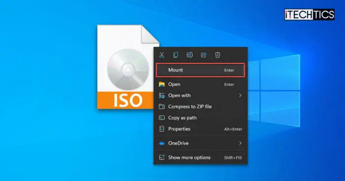Screen dimensions: 345x181
Task: Click the Alt+Enter shortcut text
Action: (233, 129)
